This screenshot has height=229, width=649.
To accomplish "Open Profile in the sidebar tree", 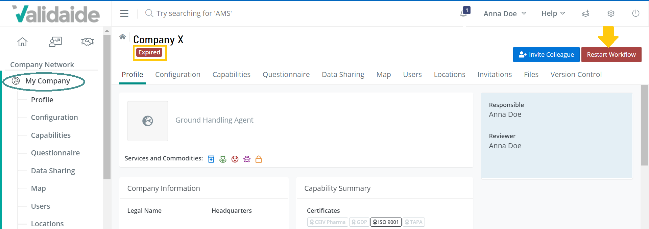I will point(42,100).
